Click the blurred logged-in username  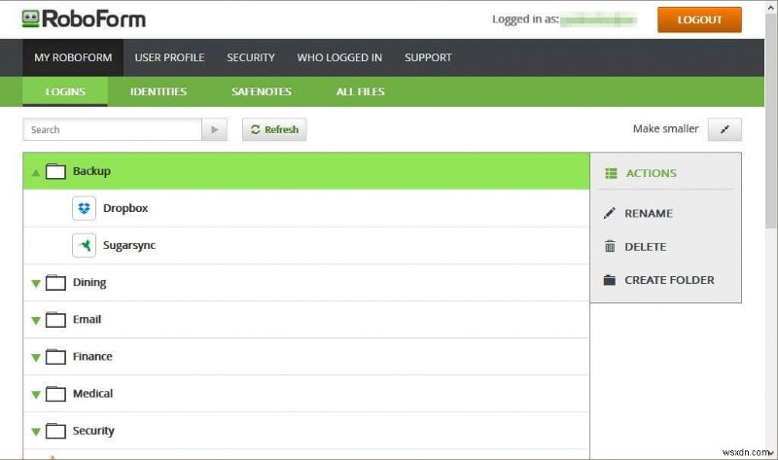tap(598, 19)
